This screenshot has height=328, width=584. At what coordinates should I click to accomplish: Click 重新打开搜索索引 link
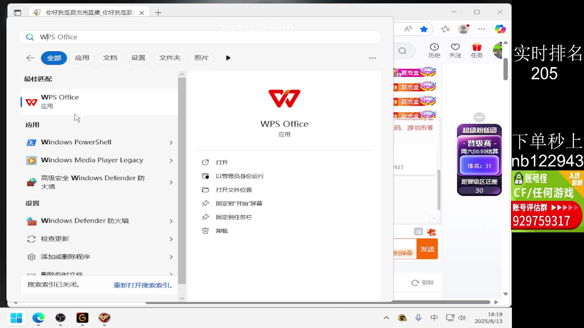[x=143, y=285]
